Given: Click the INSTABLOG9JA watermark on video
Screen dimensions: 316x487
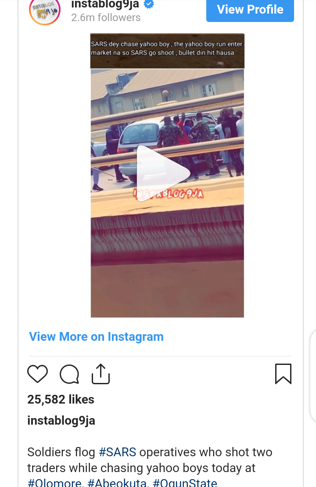Looking at the screenshot, I should pyautogui.click(x=169, y=194).
